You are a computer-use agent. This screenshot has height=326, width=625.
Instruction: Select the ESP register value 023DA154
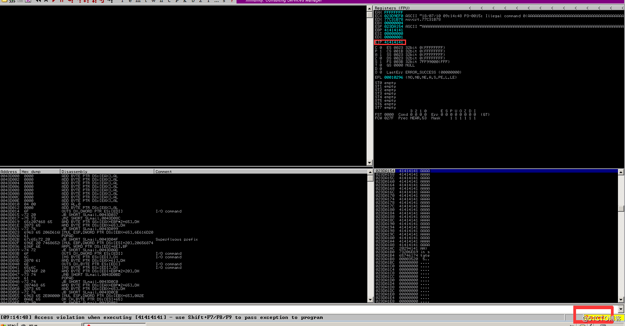(394, 27)
